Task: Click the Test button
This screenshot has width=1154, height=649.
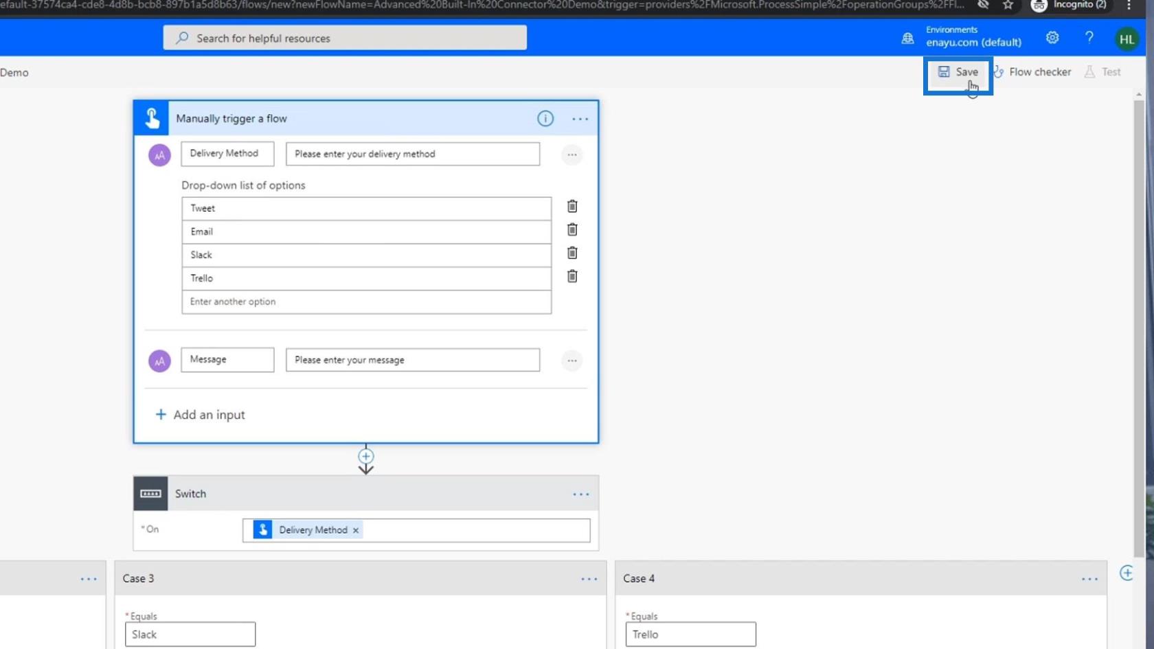Action: pyautogui.click(x=1102, y=72)
